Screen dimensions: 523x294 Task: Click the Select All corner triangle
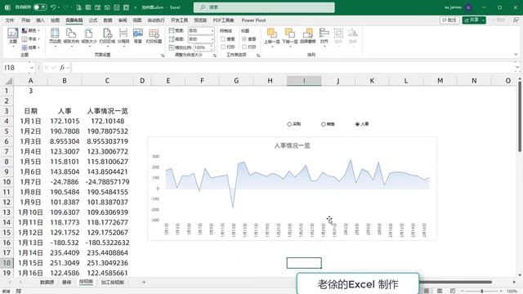click(9, 81)
